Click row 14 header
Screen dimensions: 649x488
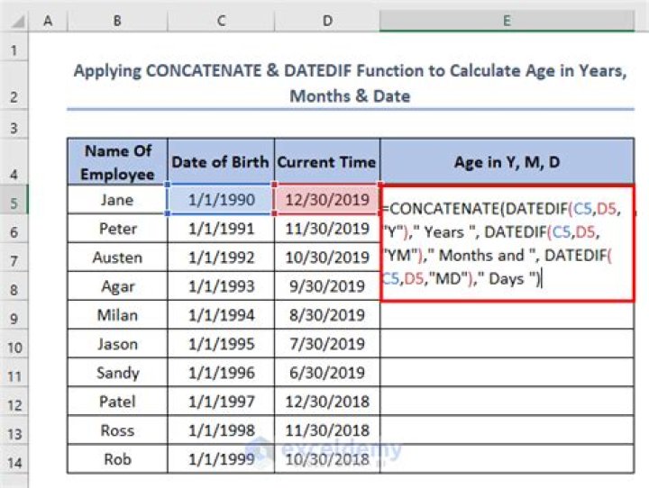14,459
